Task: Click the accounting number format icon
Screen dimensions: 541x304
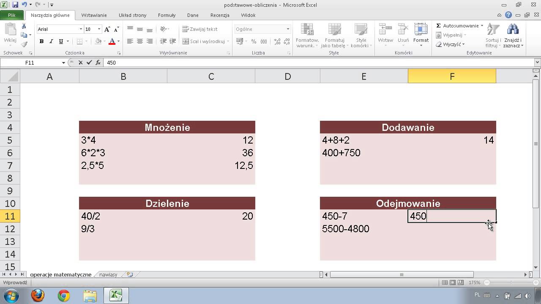Action: coord(239,41)
